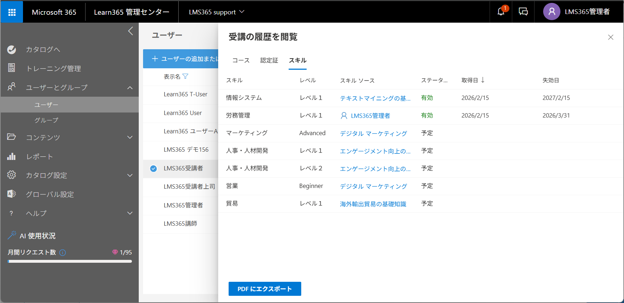Image resolution: width=624 pixels, height=303 pixels.
Task: Switch to the コース tab
Action: click(241, 60)
